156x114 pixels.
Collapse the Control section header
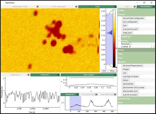pos(136,14)
